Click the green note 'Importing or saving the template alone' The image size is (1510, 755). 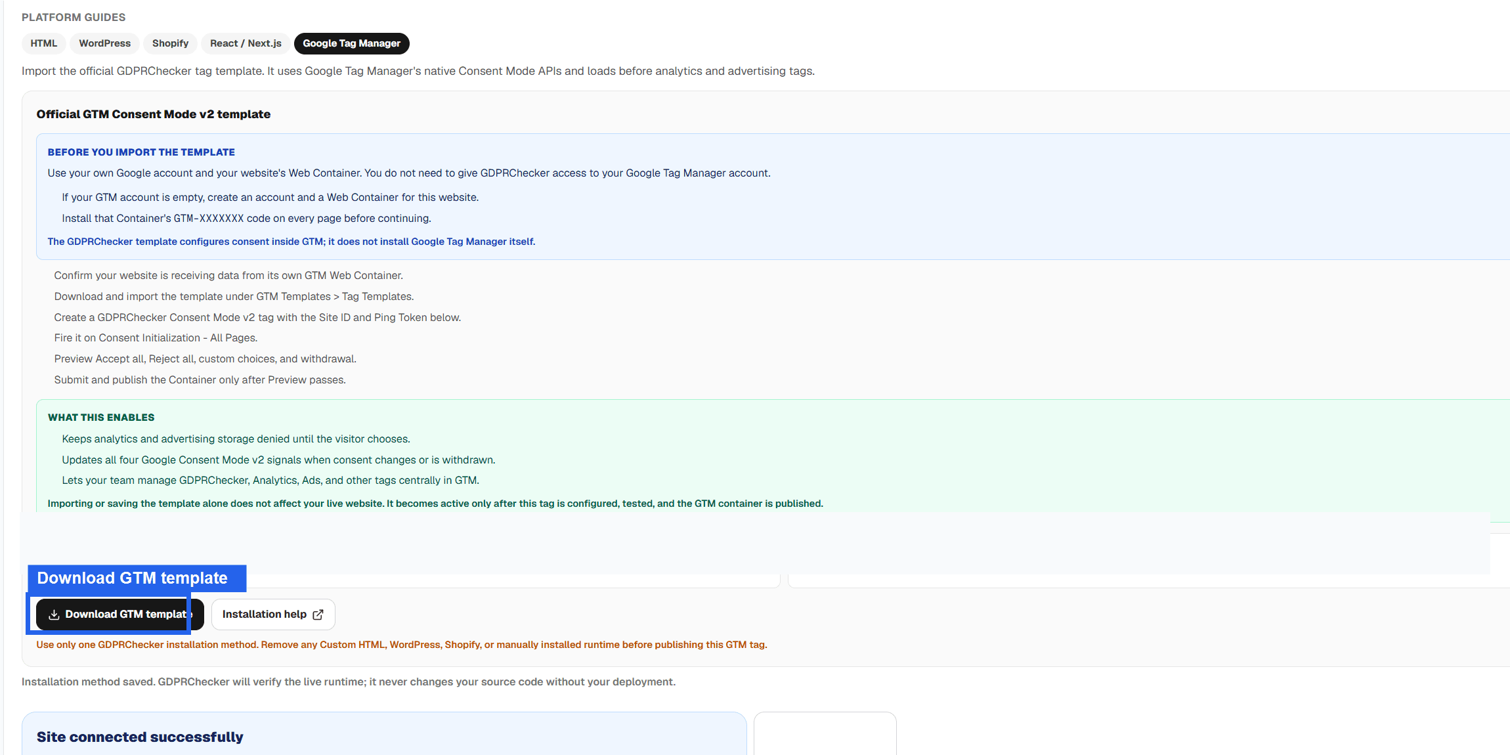click(x=435, y=504)
